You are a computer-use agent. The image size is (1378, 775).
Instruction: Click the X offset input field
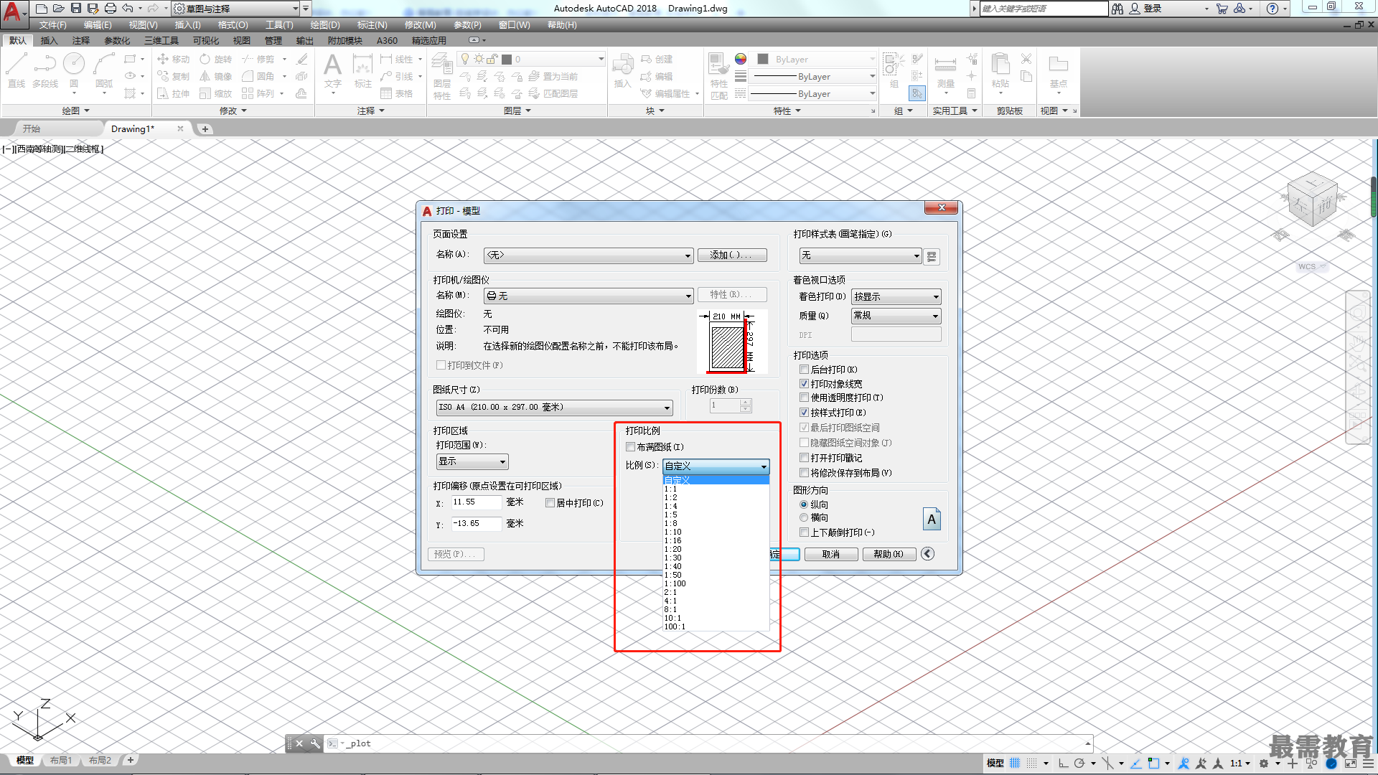[476, 502]
